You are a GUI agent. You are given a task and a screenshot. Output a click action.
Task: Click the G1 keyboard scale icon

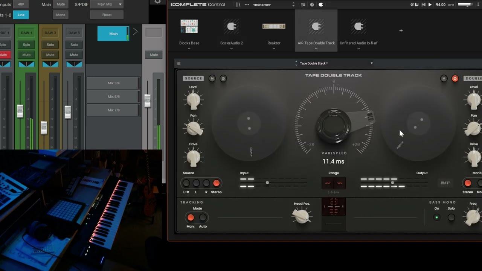[415, 5]
